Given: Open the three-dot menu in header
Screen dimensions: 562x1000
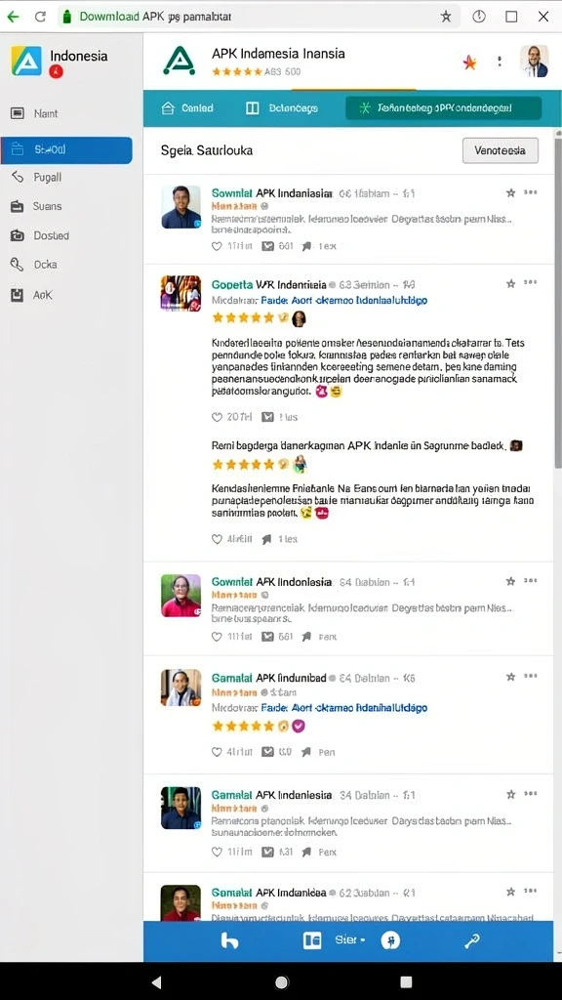Looking at the screenshot, I should (x=500, y=62).
